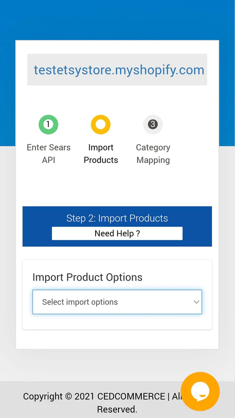Click the yellow step 2 circle icon
Screen dimensions: 235x418
point(100,124)
